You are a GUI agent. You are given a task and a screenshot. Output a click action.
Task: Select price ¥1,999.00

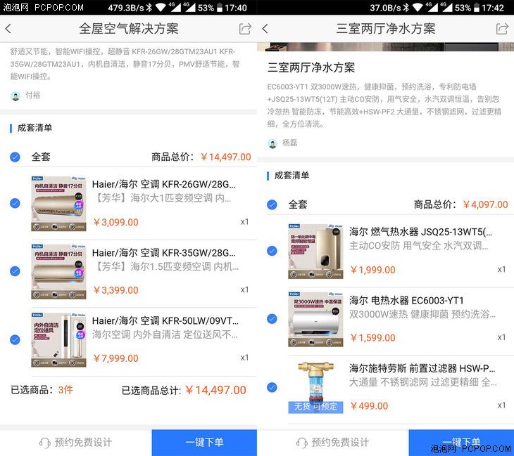click(373, 270)
